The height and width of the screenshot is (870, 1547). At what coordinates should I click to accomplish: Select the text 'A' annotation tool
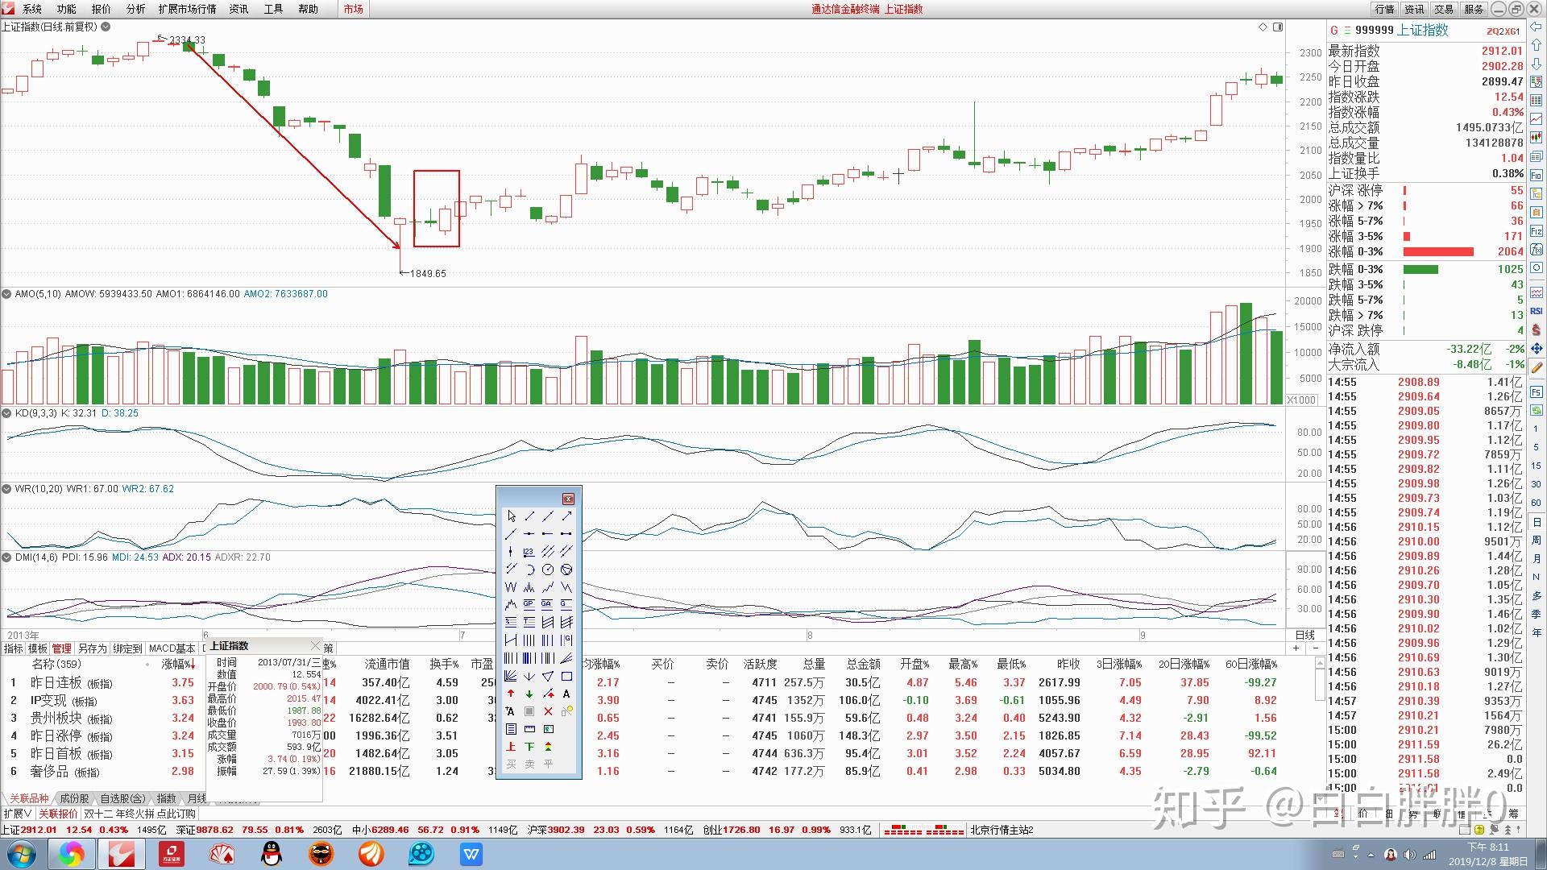click(566, 694)
